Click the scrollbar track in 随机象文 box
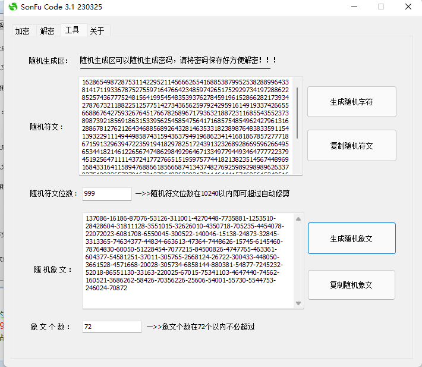422x367 pixels. pos(298,262)
